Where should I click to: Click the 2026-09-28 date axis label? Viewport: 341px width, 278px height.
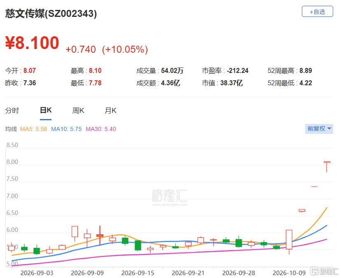click(x=238, y=273)
